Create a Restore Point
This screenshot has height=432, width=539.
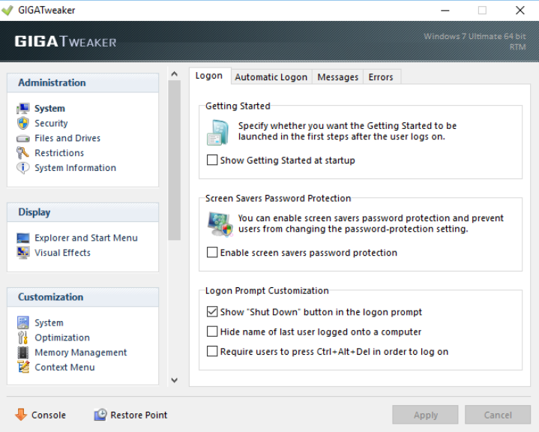(x=130, y=415)
